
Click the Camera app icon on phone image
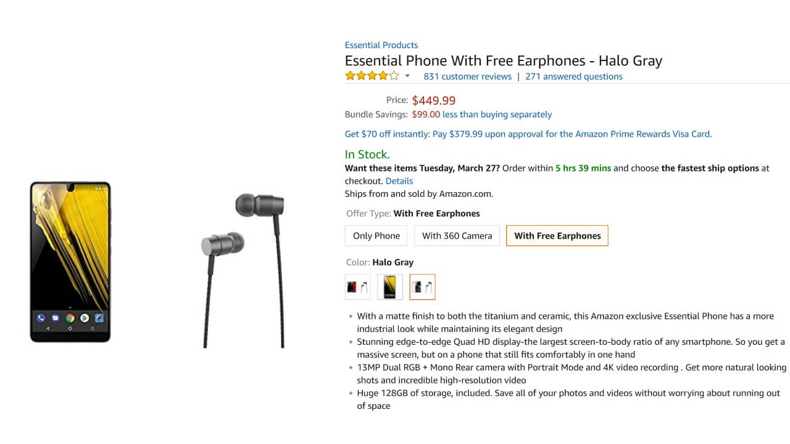[99, 318]
